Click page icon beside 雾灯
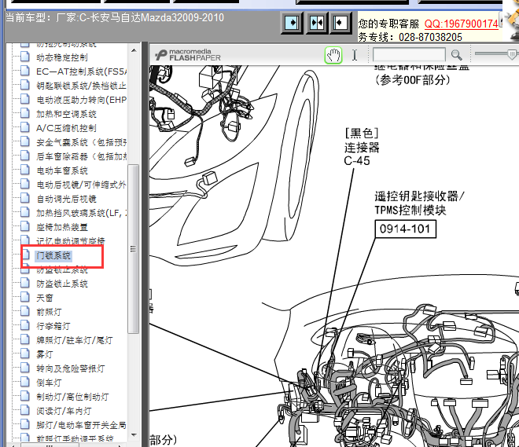 click(25, 354)
